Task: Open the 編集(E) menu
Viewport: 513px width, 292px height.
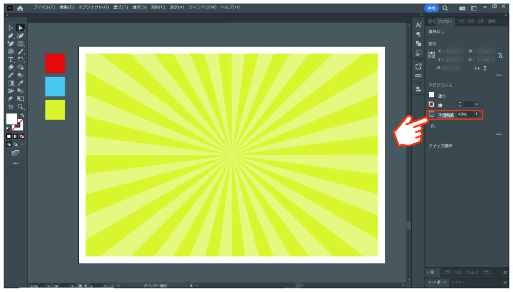Action: (67, 7)
